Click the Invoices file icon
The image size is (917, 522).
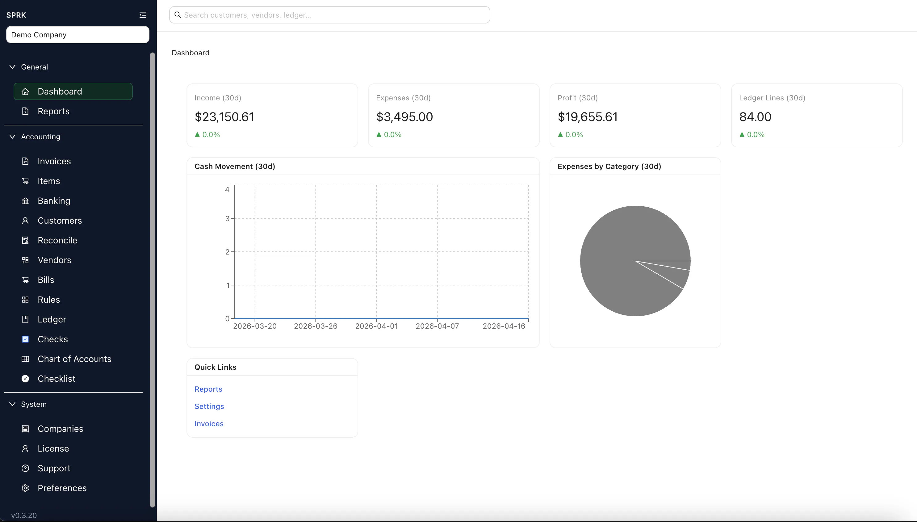pos(25,161)
